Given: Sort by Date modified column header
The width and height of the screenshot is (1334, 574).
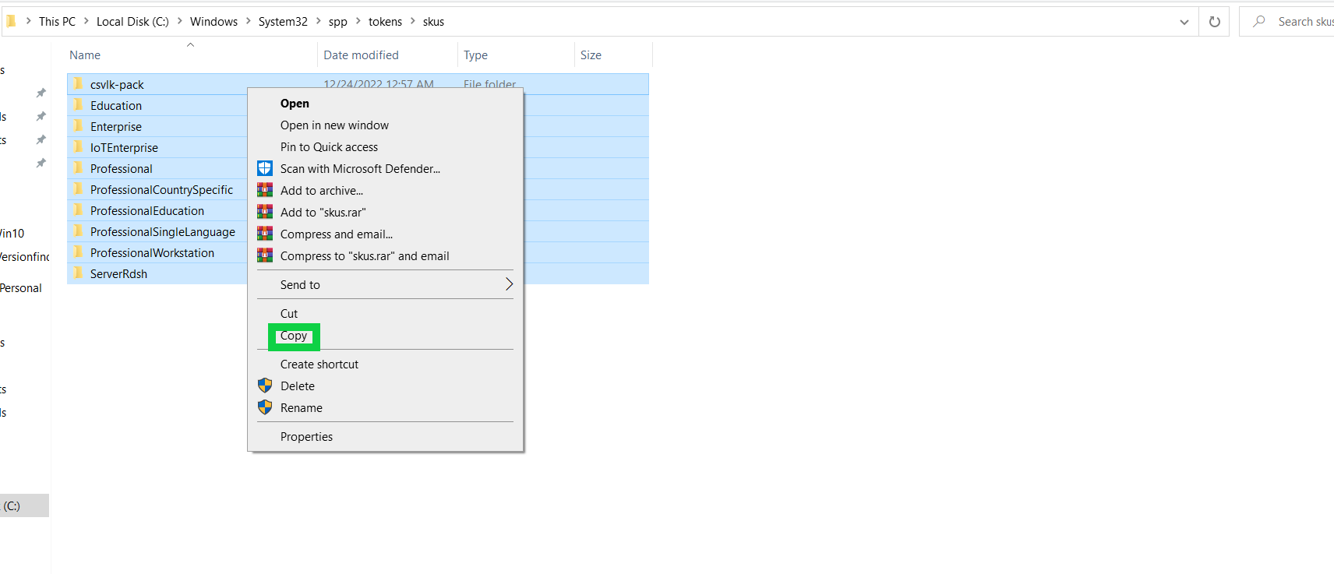Looking at the screenshot, I should point(361,55).
